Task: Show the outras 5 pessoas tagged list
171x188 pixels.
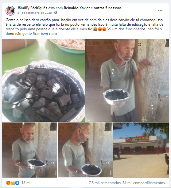Action: 108,8
